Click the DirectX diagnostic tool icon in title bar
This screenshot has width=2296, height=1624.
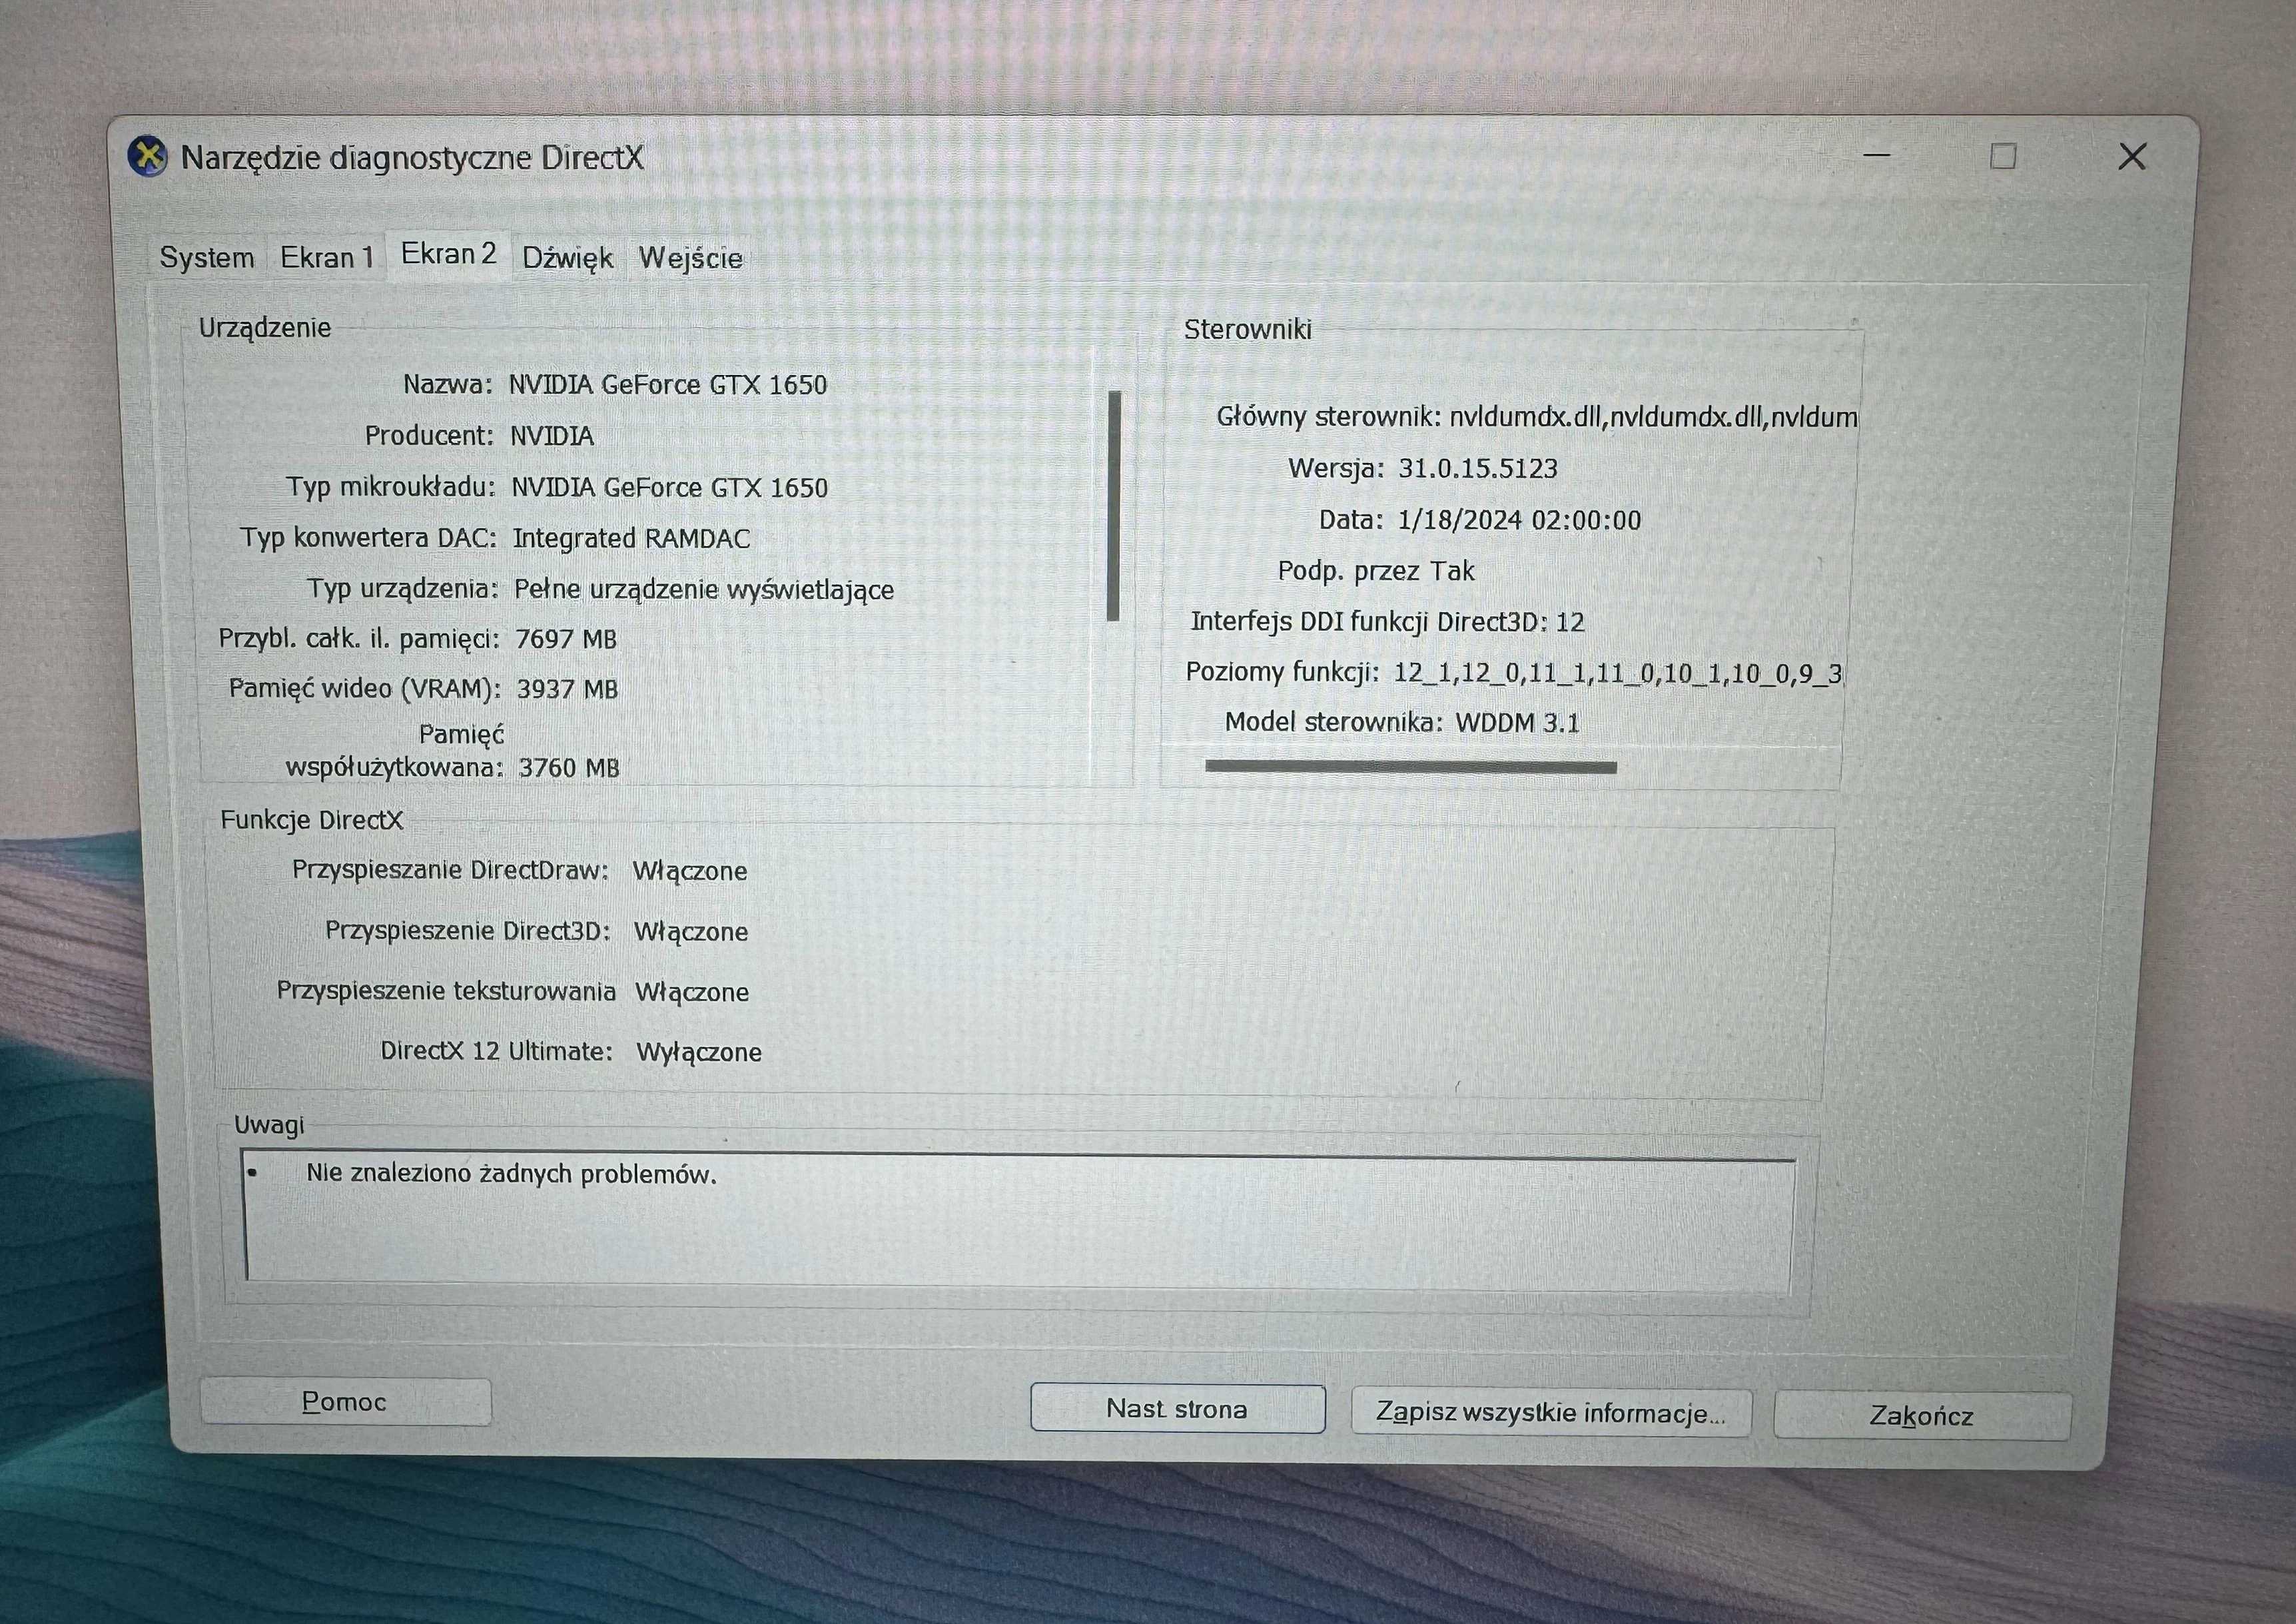tap(148, 156)
